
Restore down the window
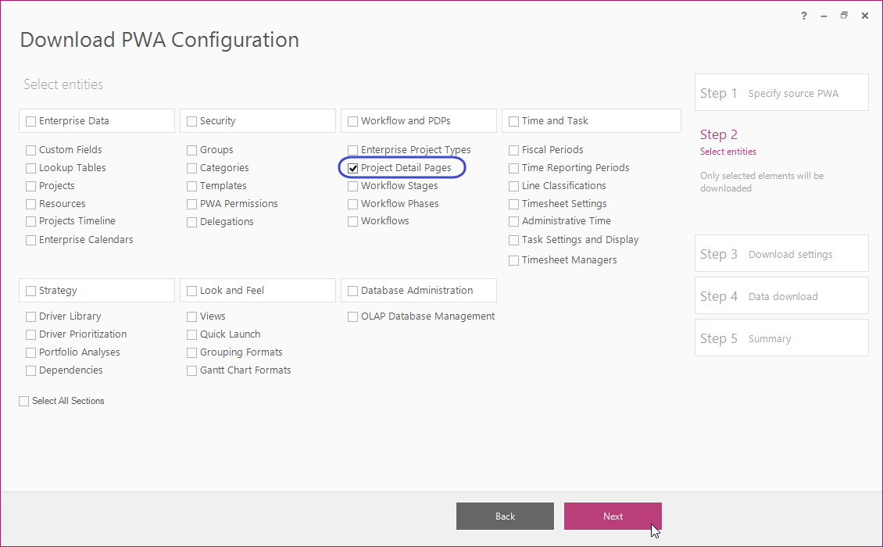click(x=844, y=16)
